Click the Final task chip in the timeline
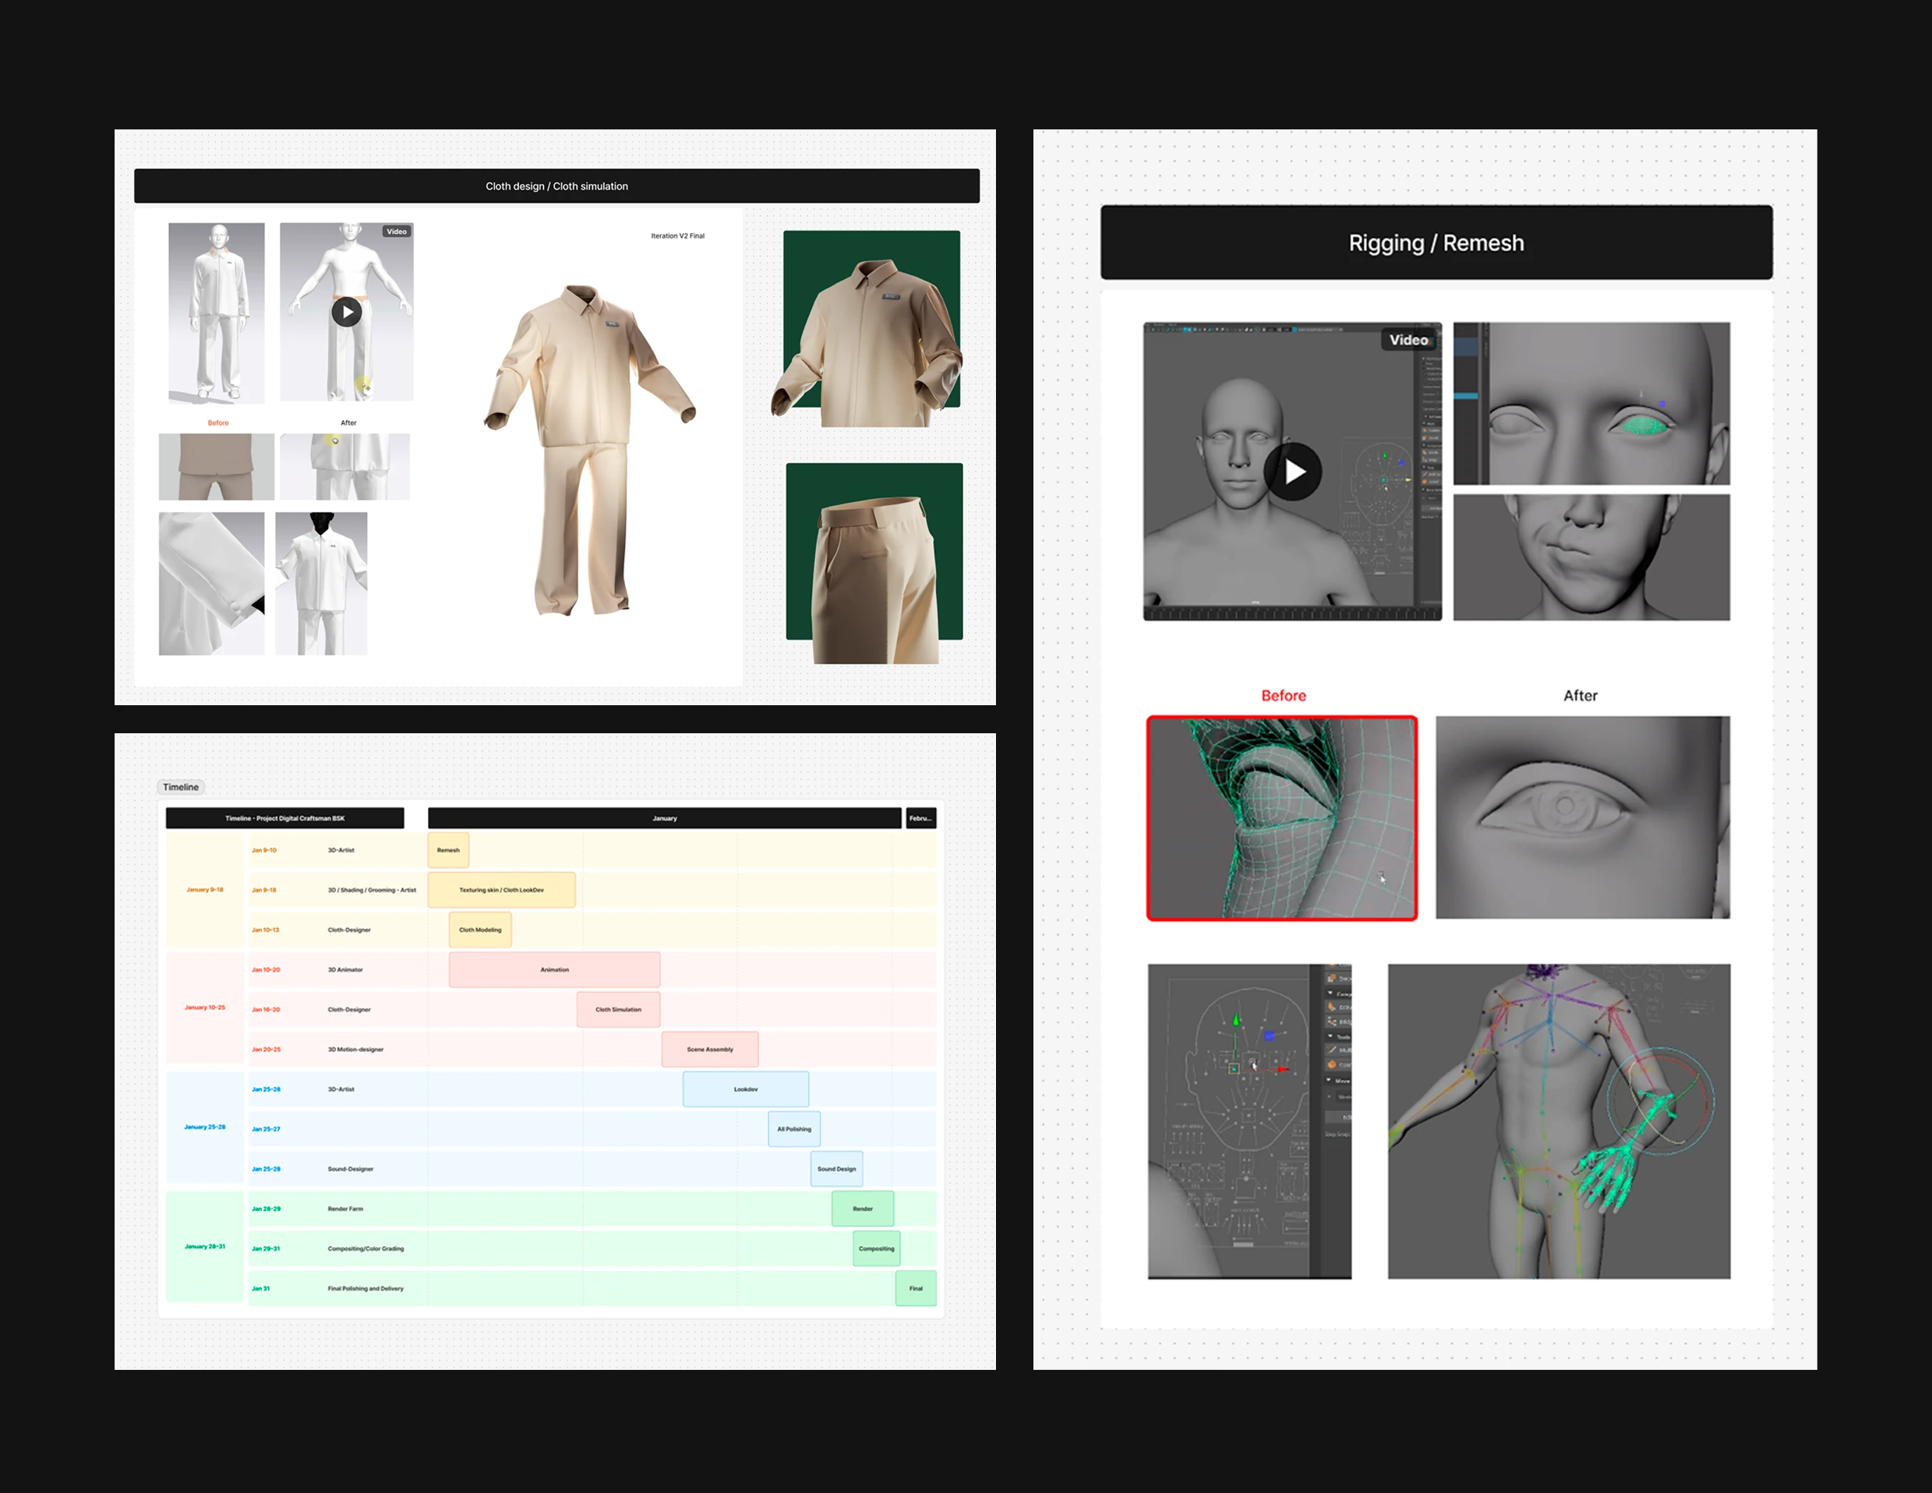Image resolution: width=1932 pixels, height=1493 pixels. tap(916, 1288)
